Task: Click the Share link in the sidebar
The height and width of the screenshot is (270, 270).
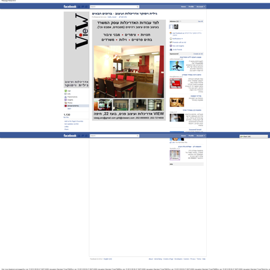Action: point(66,129)
